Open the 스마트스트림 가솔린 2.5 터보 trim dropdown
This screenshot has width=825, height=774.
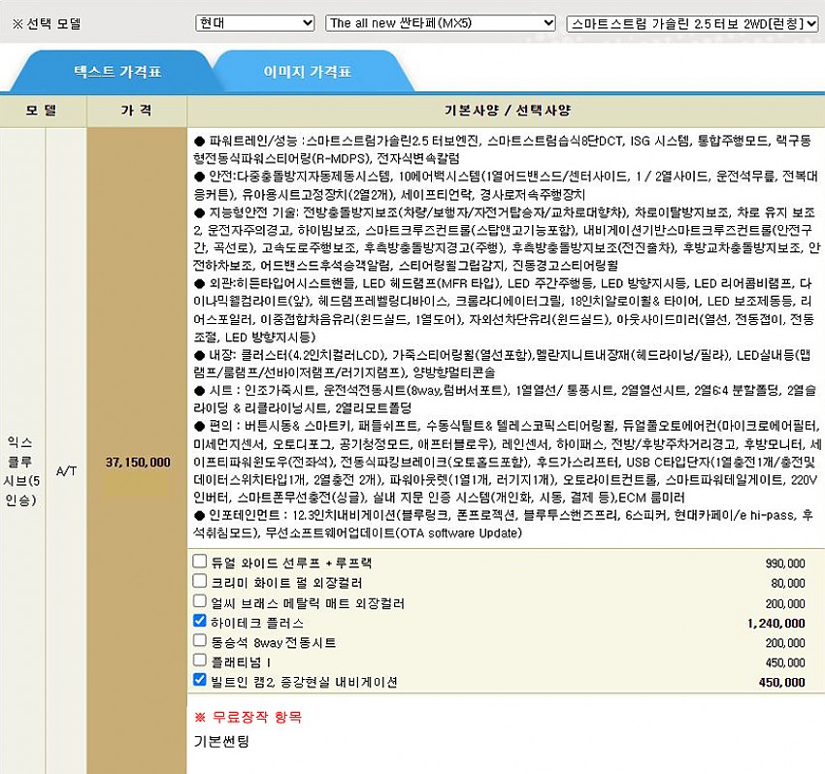click(692, 22)
